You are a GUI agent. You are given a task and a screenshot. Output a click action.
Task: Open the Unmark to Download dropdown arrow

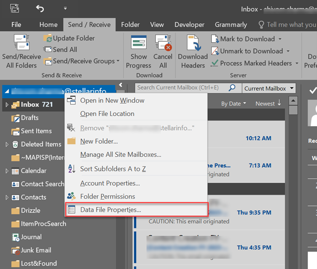(288, 51)
